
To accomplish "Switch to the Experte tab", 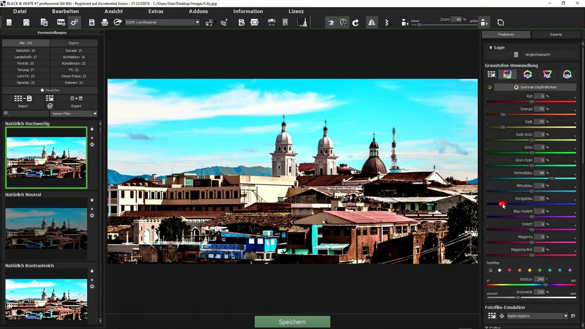I will (x=556, y=34).
